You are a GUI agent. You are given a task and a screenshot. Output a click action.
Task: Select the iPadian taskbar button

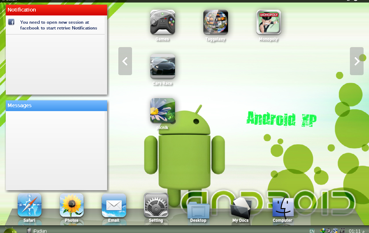coord(37,230)
